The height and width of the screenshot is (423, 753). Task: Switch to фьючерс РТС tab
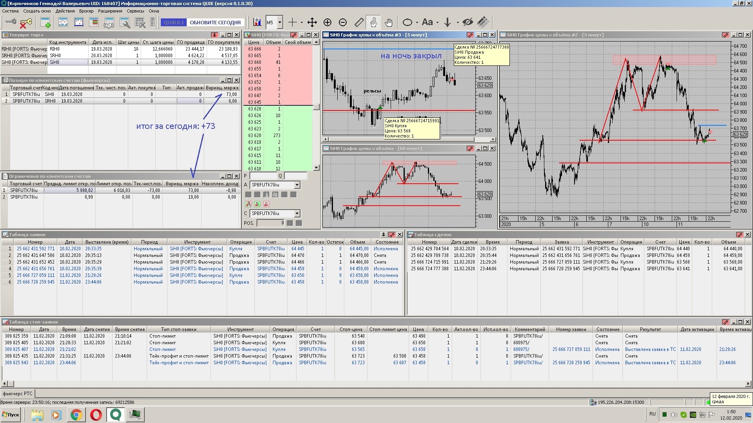tap(18, 394)
